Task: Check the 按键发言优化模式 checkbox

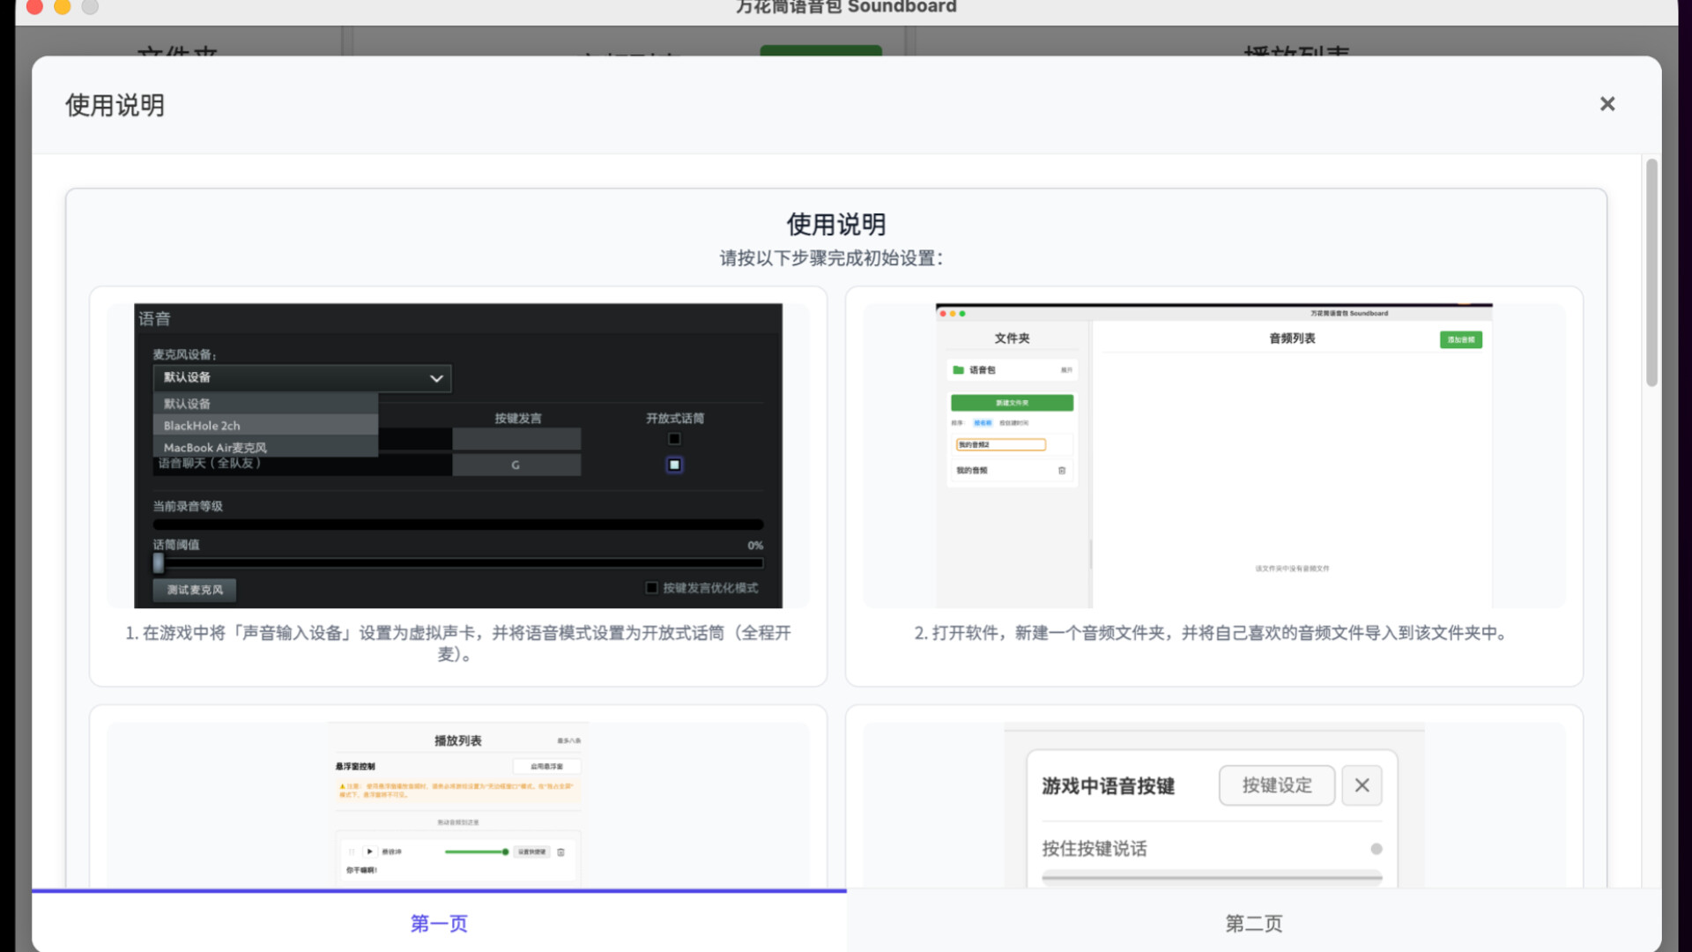Action: [652, 586]
